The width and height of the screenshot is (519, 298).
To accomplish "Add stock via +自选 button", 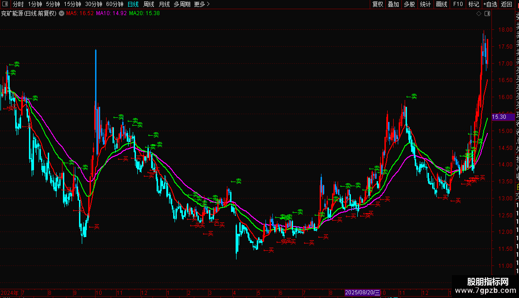I will point(490,4).
